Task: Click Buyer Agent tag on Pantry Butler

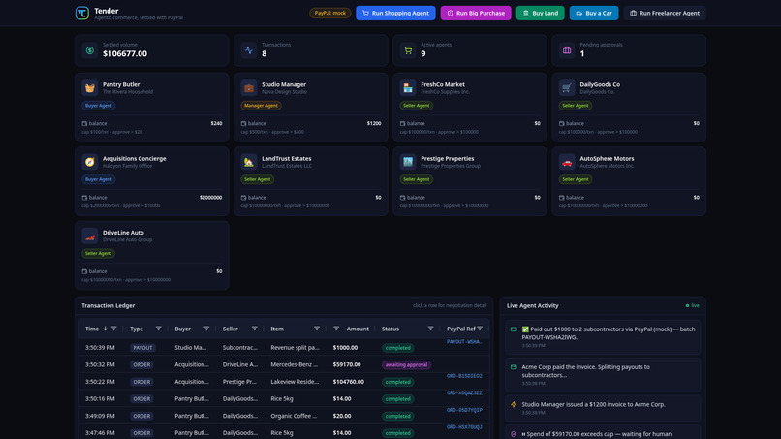Action: pyautogui.click(x=98, y=105)
